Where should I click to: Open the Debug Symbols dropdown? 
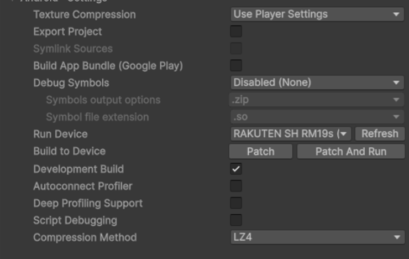317,83
